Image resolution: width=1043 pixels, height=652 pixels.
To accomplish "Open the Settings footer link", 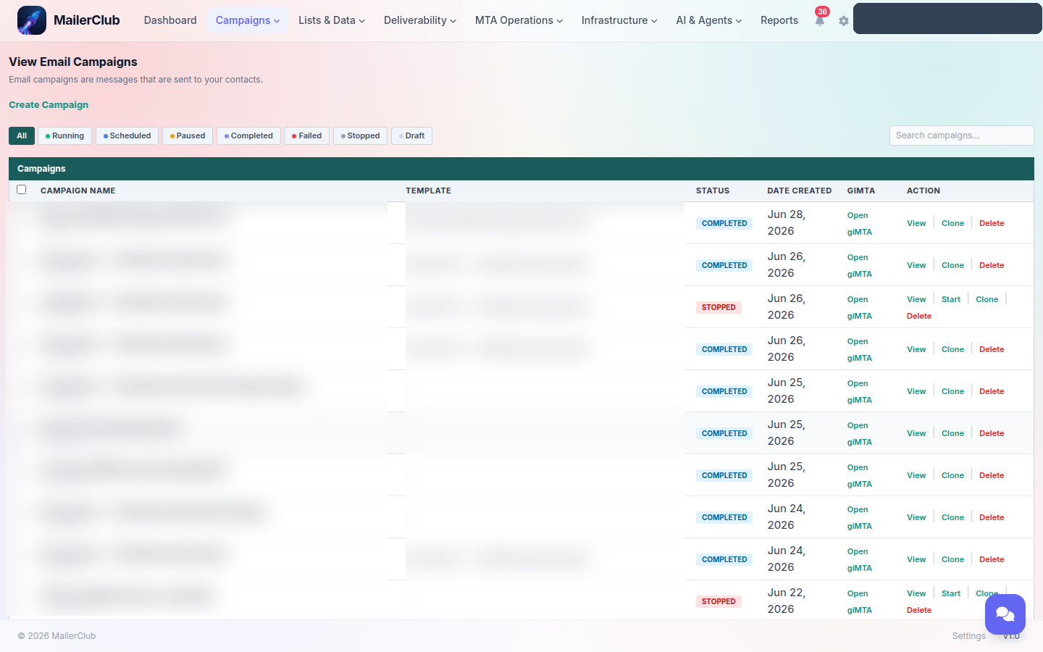I will 968,636.
